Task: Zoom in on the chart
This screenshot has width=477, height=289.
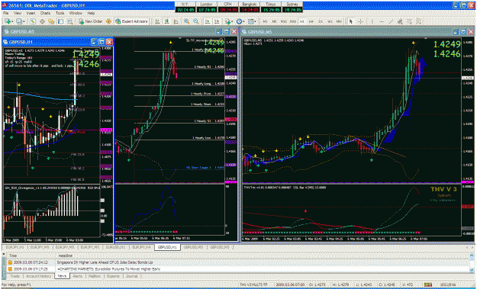Action: pos(186,21)
